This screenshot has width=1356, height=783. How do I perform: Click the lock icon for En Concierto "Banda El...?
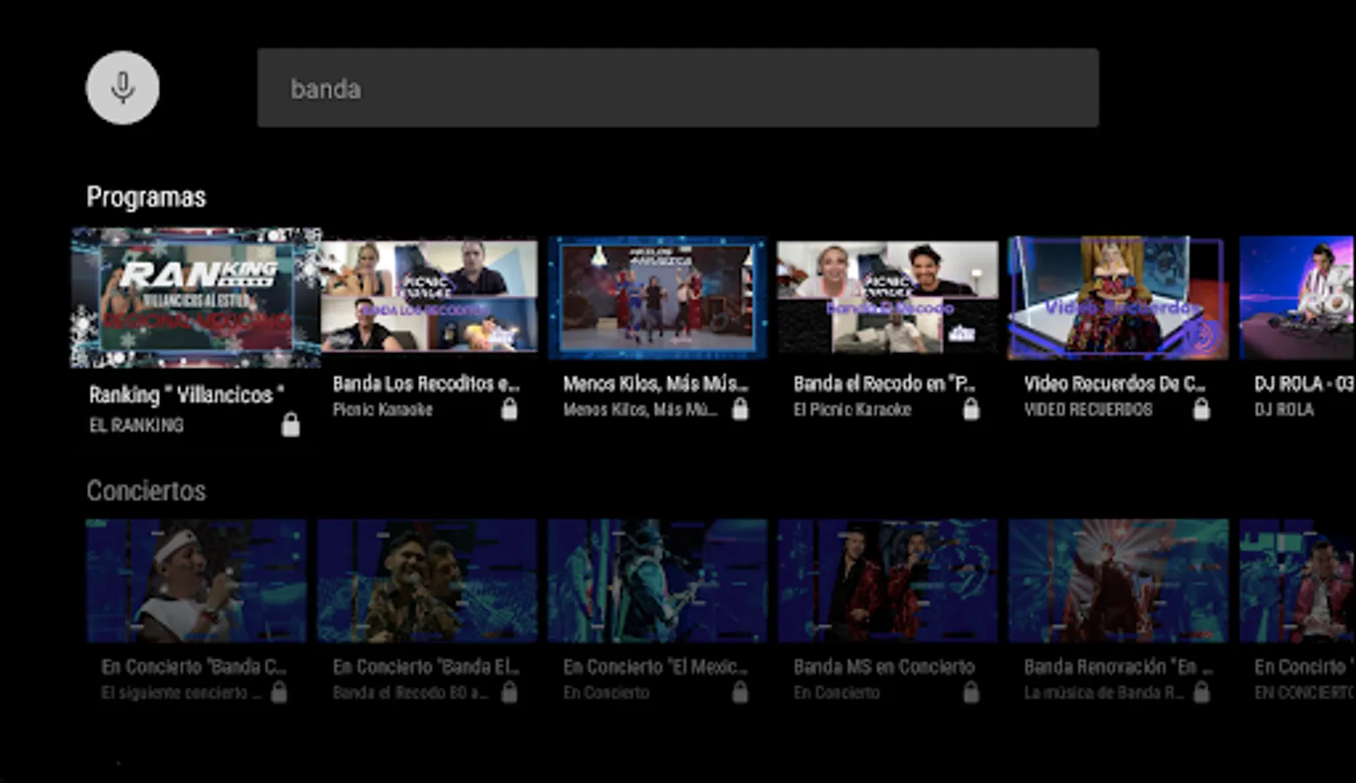[509, 693]
